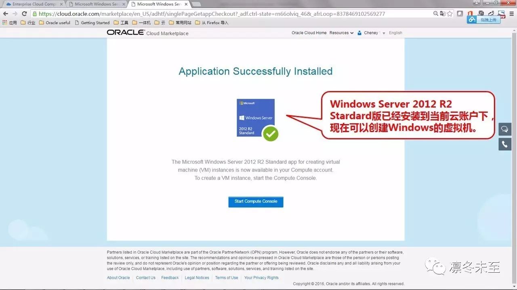Go forward to the next page
Screen dimensions: 517x290
pos(15,14)
